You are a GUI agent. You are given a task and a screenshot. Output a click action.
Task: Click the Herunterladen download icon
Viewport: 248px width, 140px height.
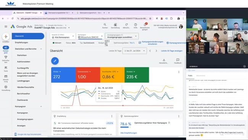tap(164, 60)
